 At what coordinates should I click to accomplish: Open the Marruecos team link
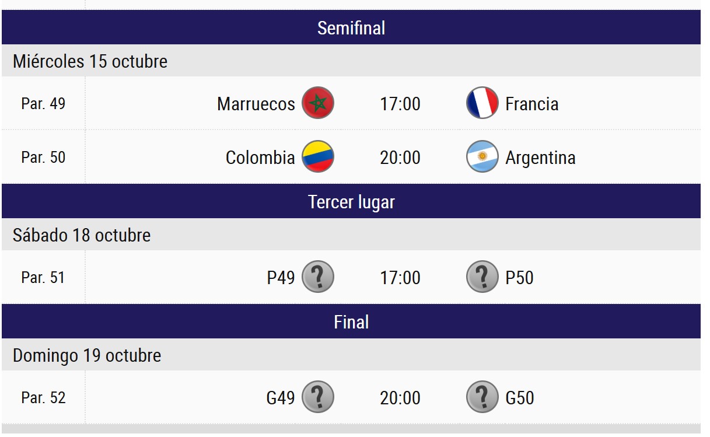pyautogui.click(x=256, y=104)
